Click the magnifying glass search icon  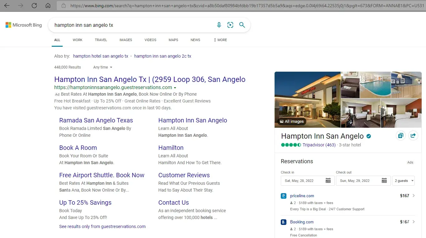[x=242, y=25]
